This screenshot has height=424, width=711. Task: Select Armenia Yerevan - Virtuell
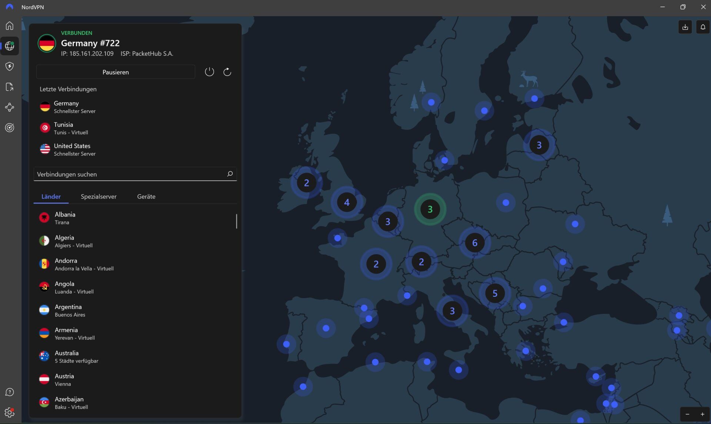pos(135,333)
